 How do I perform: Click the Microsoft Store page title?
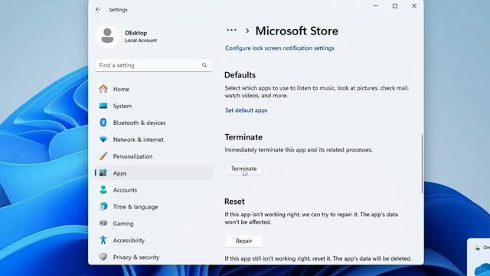pyautogui.click(x=297, y=31)
